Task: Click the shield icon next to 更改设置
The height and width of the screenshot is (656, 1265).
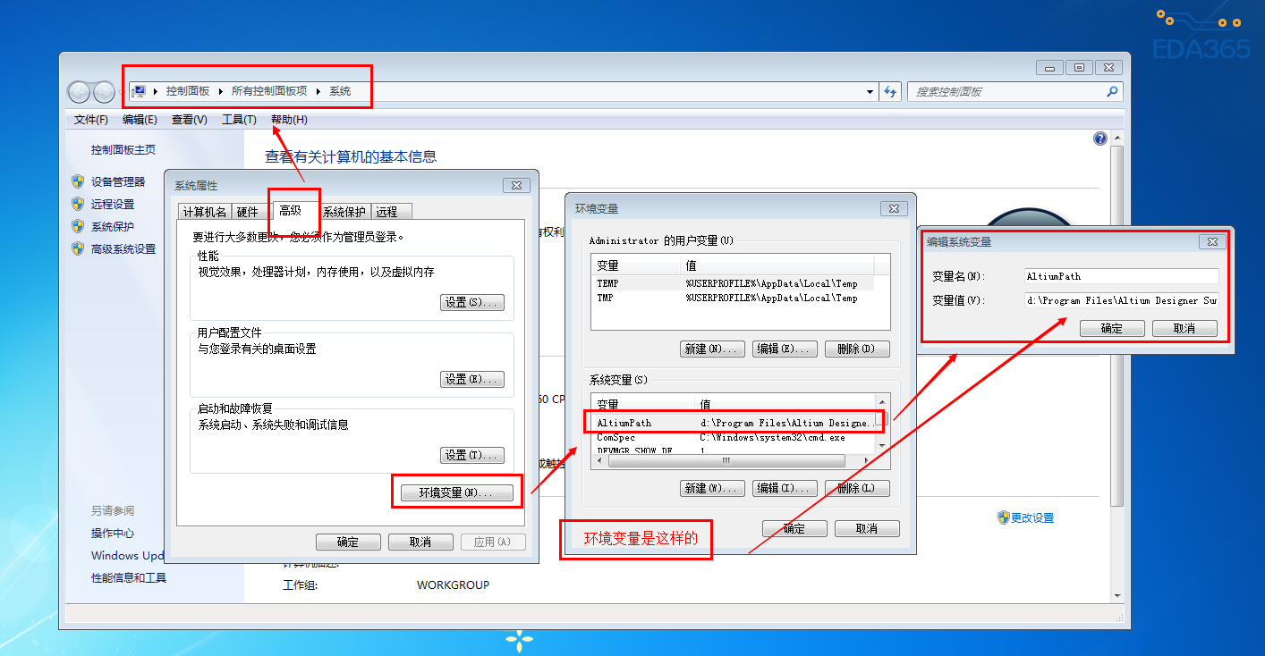Action: (1004, 517)
